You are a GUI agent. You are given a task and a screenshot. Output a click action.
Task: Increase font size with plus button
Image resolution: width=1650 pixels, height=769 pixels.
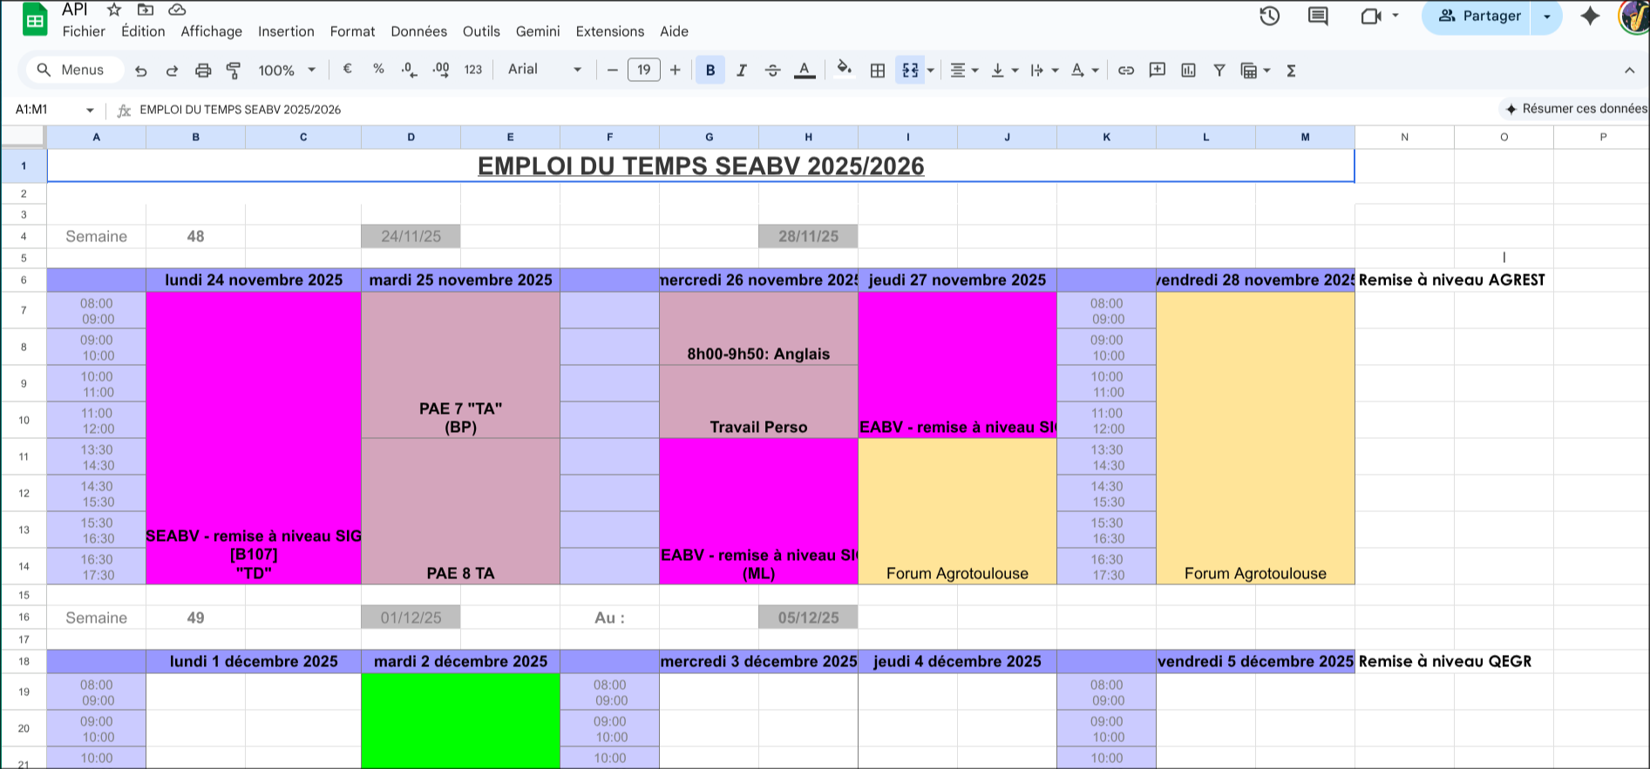[676, 71]
